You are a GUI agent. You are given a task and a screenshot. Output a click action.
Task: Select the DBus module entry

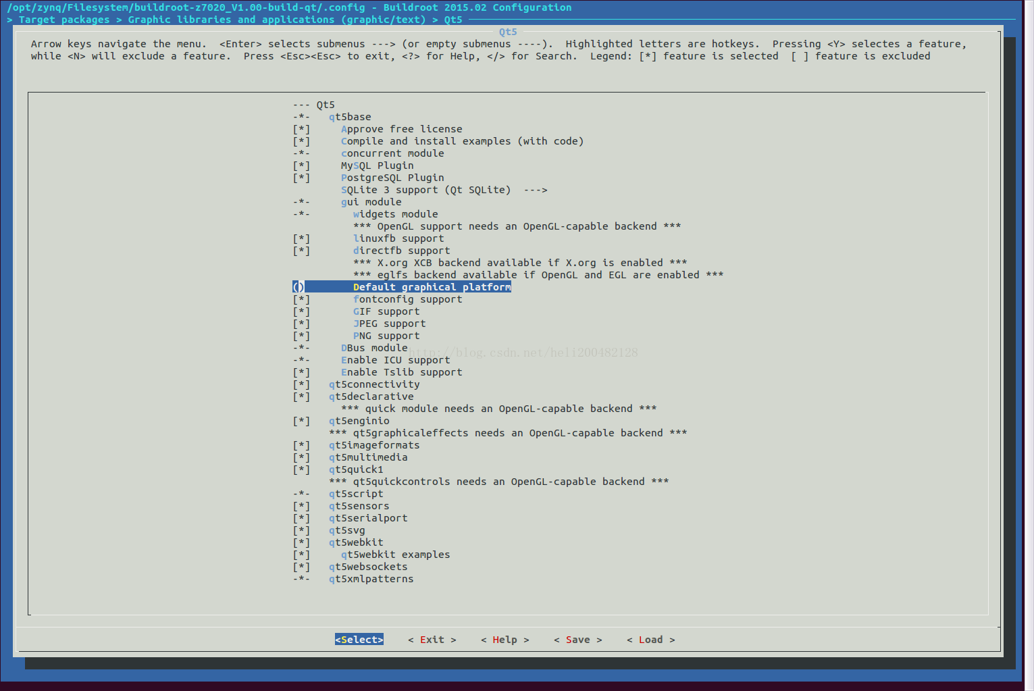(374, 348)
